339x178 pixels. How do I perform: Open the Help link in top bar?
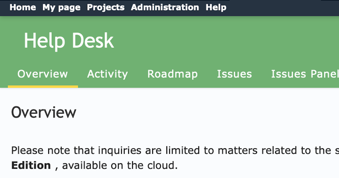(216, 7)
